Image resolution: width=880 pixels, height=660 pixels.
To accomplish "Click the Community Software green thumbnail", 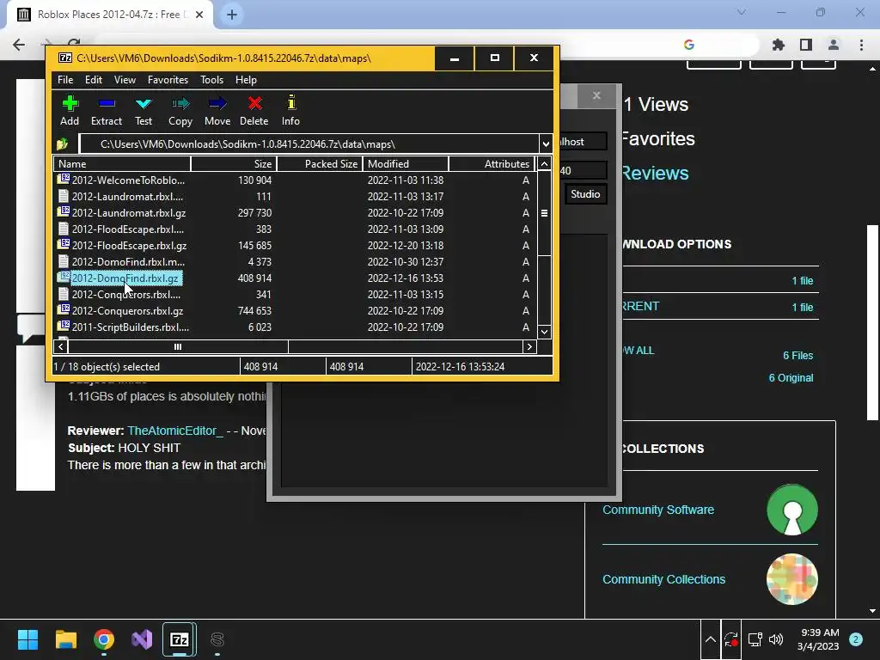I will tap(792, 510).
